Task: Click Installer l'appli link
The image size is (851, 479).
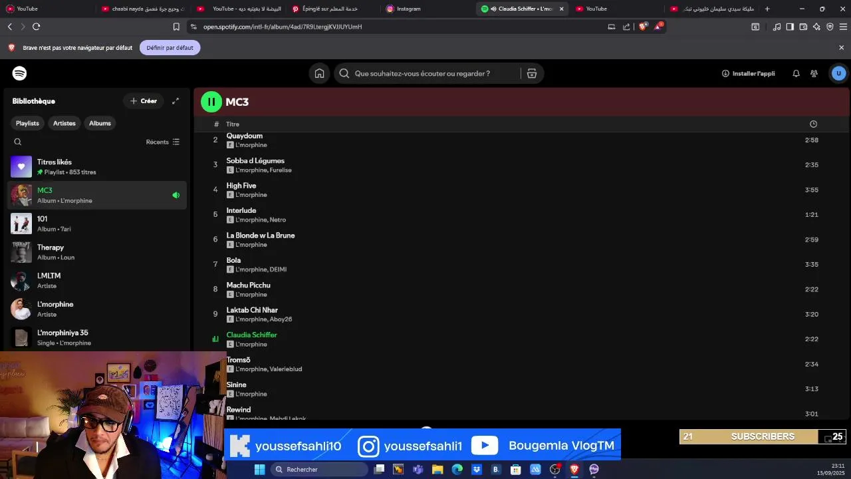Action: (x=749, y=73)
